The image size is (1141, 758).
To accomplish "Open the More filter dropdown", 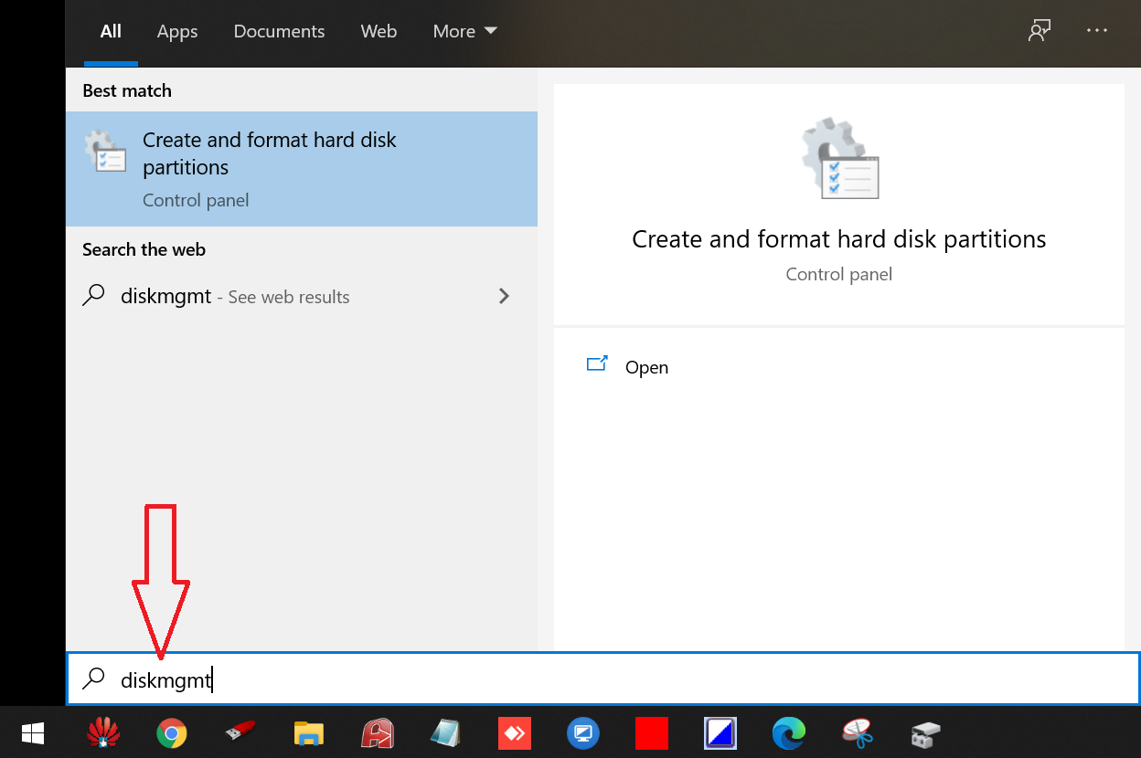I will click(x=464, y=30).
